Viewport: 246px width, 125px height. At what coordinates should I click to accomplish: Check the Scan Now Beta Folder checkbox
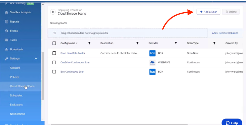tap(54, 53)
